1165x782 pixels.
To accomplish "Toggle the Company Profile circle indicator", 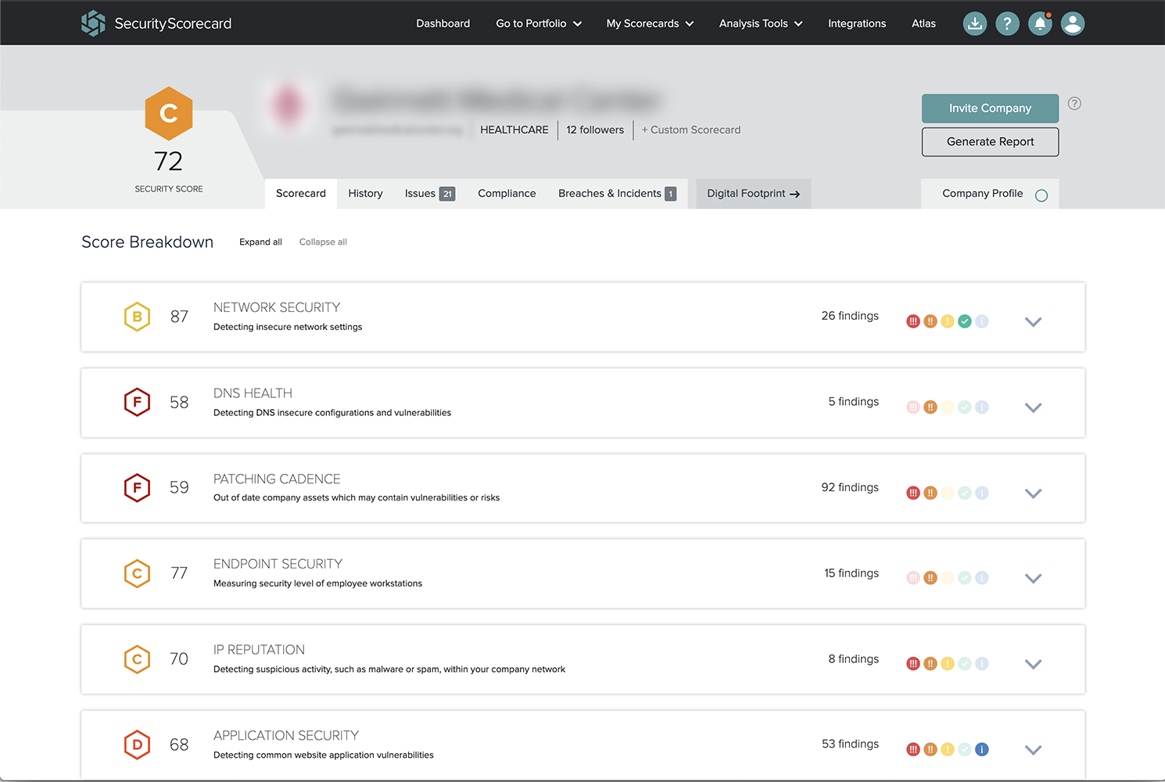I will tap(1041, 195).
